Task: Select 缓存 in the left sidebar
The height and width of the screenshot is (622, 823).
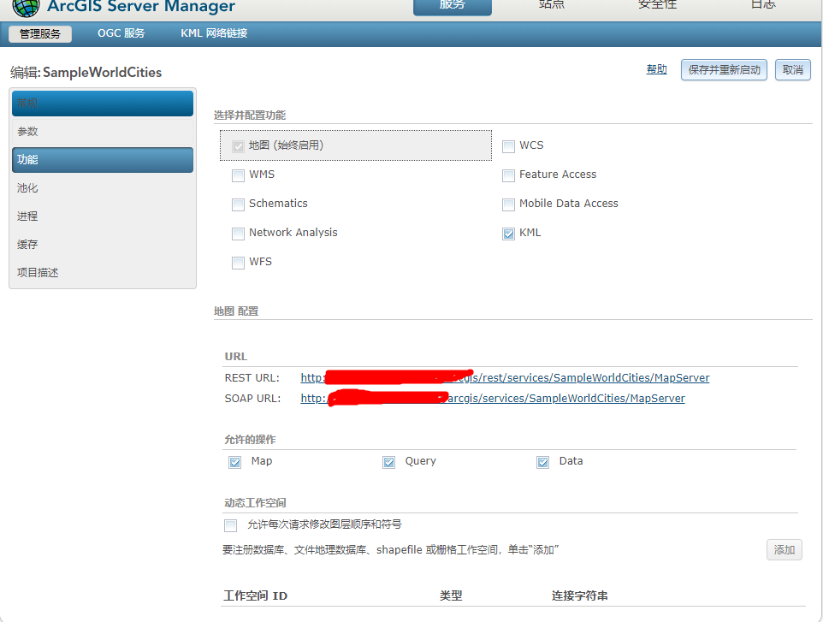Action: click(x=103, y=244)
